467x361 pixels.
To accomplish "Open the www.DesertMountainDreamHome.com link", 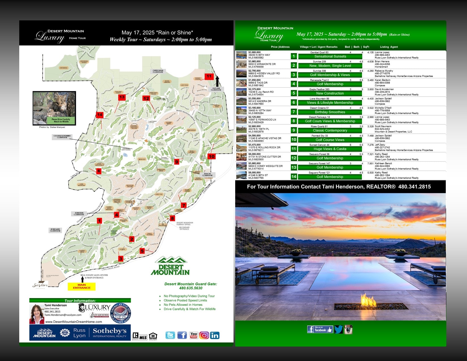I will [x=74, y=322].
